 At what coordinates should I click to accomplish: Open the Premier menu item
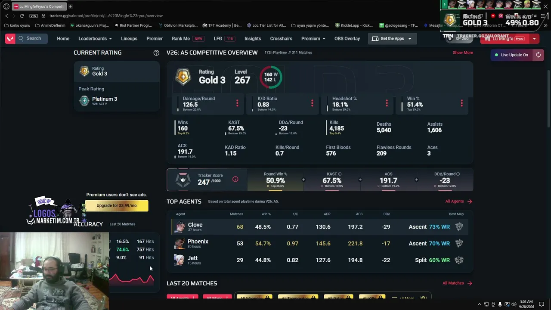(155, 39)
